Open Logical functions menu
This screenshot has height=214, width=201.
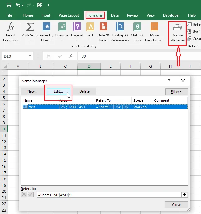point(77,32)
